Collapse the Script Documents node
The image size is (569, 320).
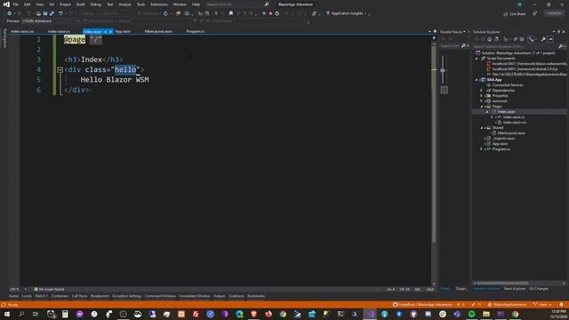[x=477, y=59]
